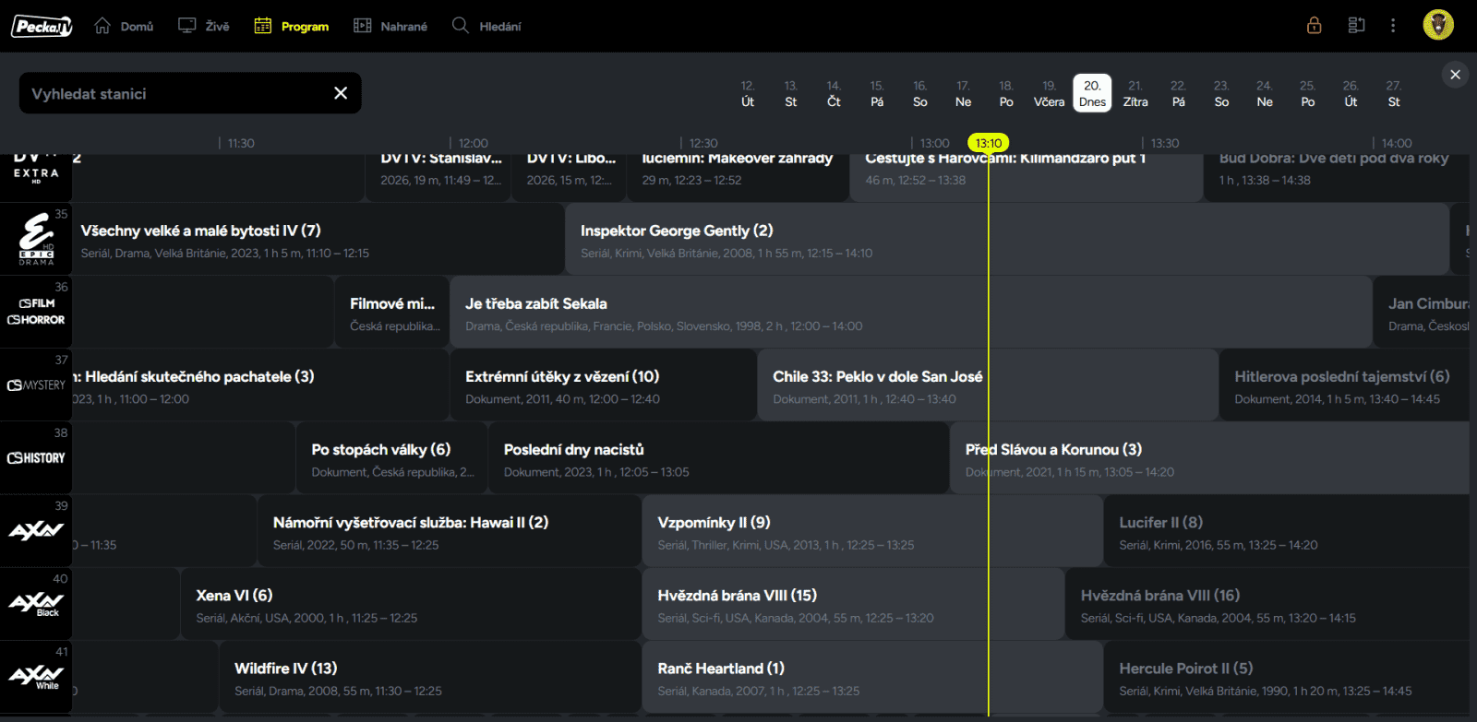This screenshot has width=1477, height=722.
Task: Select CS History channel logo
Action: pyautogui.click(x=36, y=457)
